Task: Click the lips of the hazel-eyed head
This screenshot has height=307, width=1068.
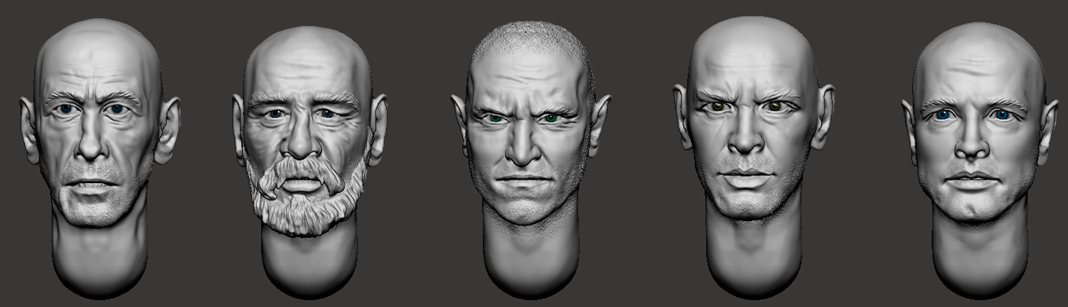Action: coord(745,179)
